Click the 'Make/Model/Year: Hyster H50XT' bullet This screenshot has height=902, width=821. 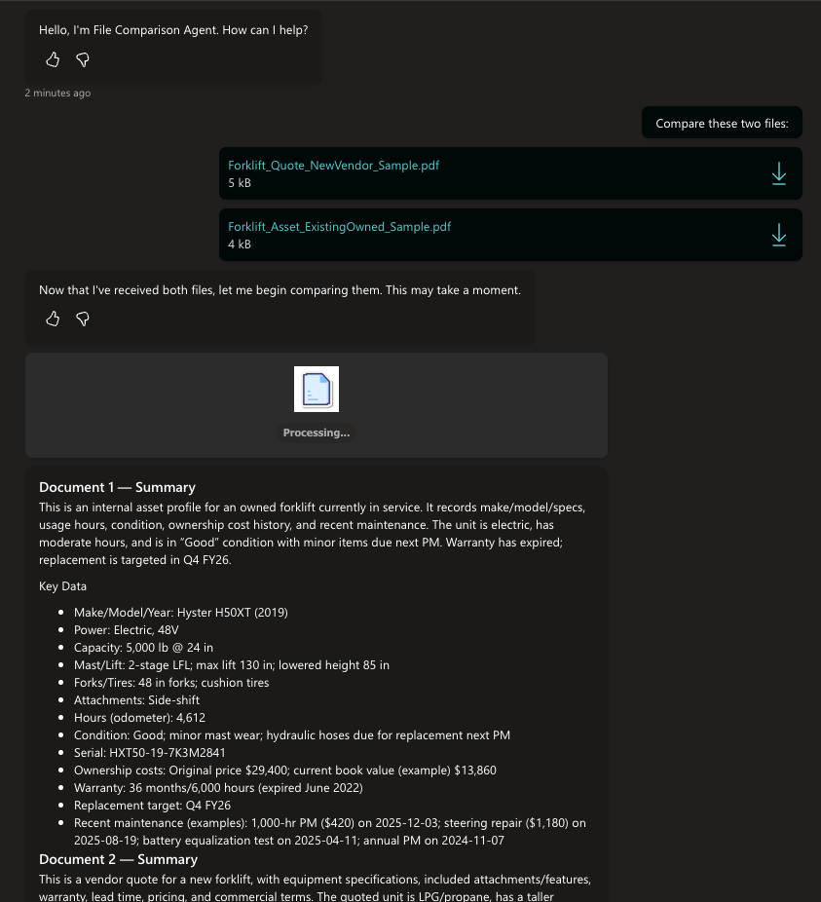pyautogui.click(x=180, y=613)
